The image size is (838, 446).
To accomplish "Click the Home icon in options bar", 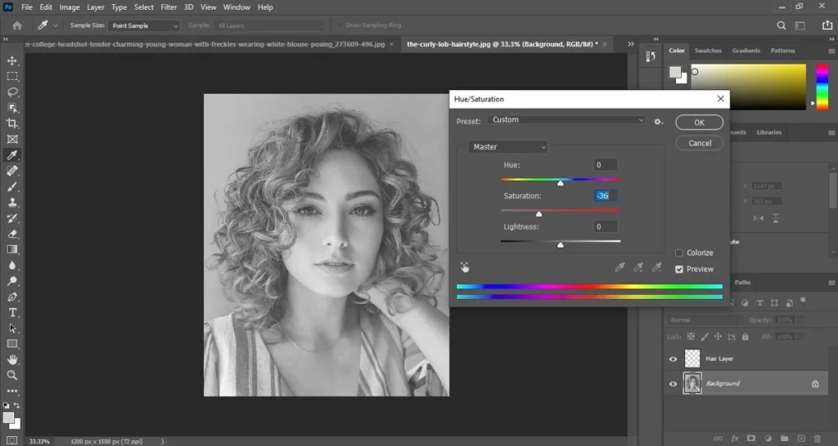I will coord(17,25).
